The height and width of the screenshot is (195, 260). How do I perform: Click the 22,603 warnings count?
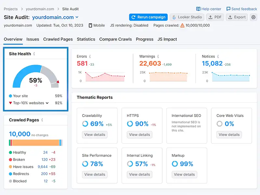point(150,63)
